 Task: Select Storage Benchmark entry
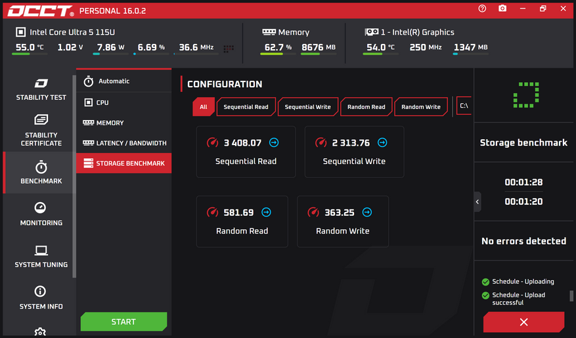(123, 163)
